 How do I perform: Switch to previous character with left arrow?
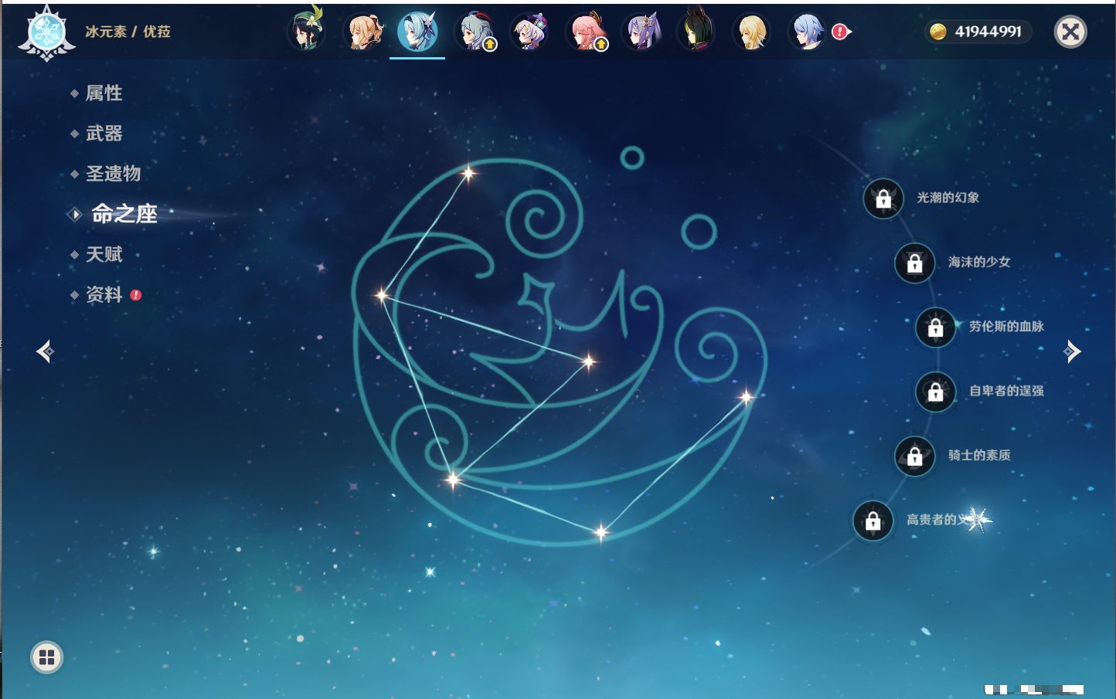click(x=45, y=351)
